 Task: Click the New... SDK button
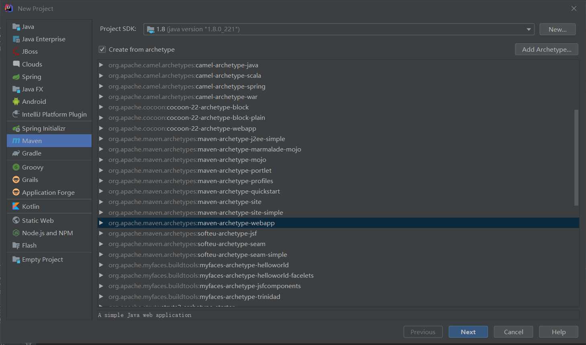(x=557, y=29)
